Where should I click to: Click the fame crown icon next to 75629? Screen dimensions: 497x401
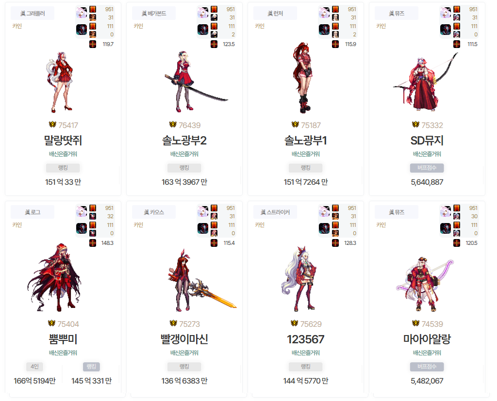[295, 323]
